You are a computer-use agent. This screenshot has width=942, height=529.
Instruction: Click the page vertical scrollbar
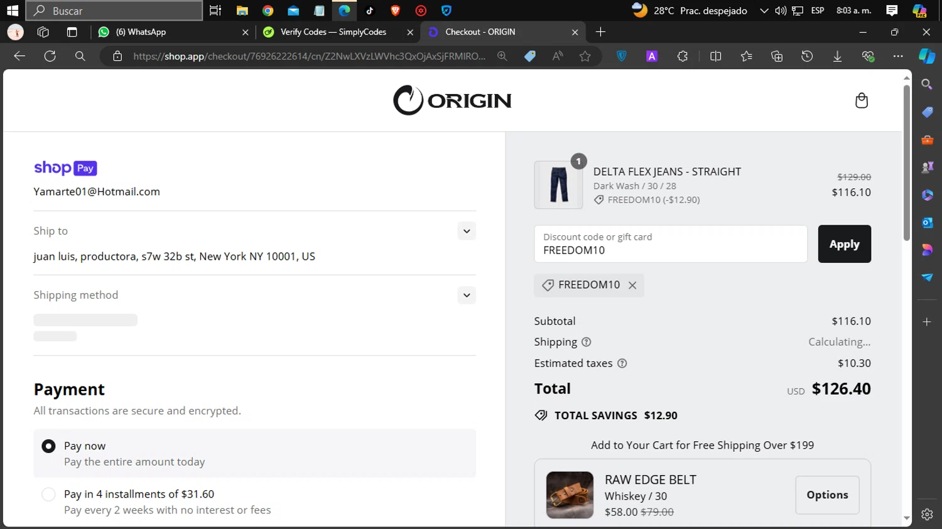point(906,163)
